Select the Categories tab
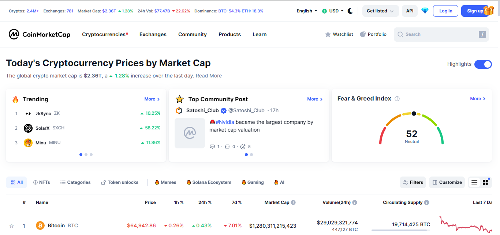The image size is (500, 235). point(75,182)
